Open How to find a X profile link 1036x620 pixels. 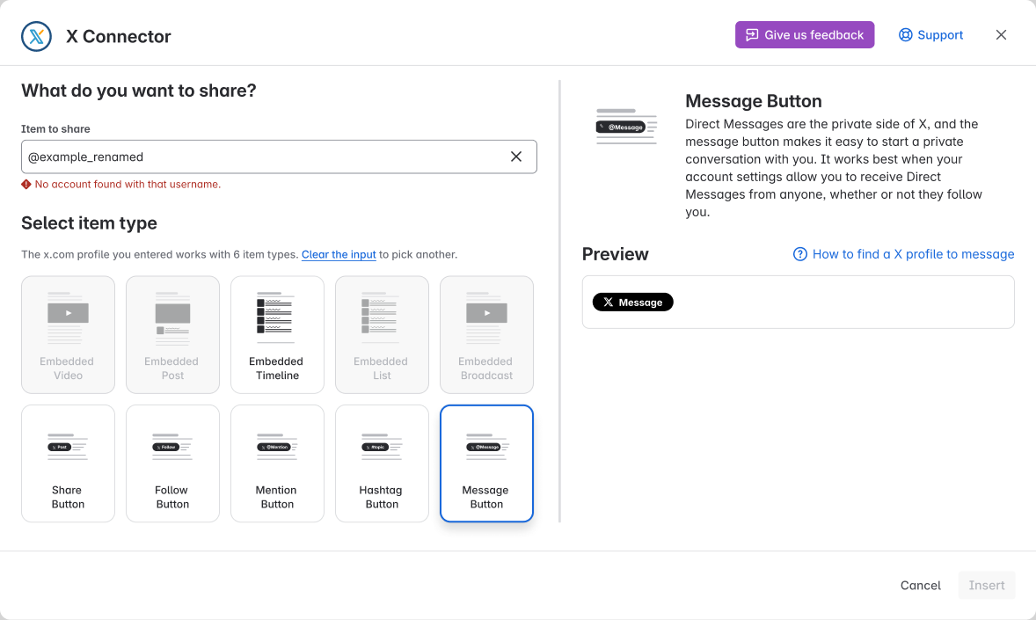click(913, 254)
